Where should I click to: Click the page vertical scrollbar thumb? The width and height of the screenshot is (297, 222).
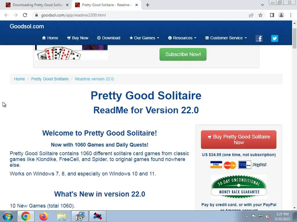click(295, 38)
